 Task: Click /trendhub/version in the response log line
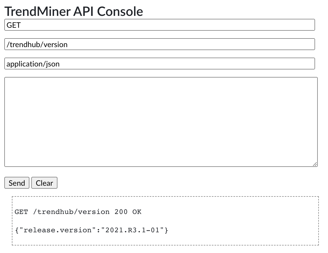pos(71,212)
